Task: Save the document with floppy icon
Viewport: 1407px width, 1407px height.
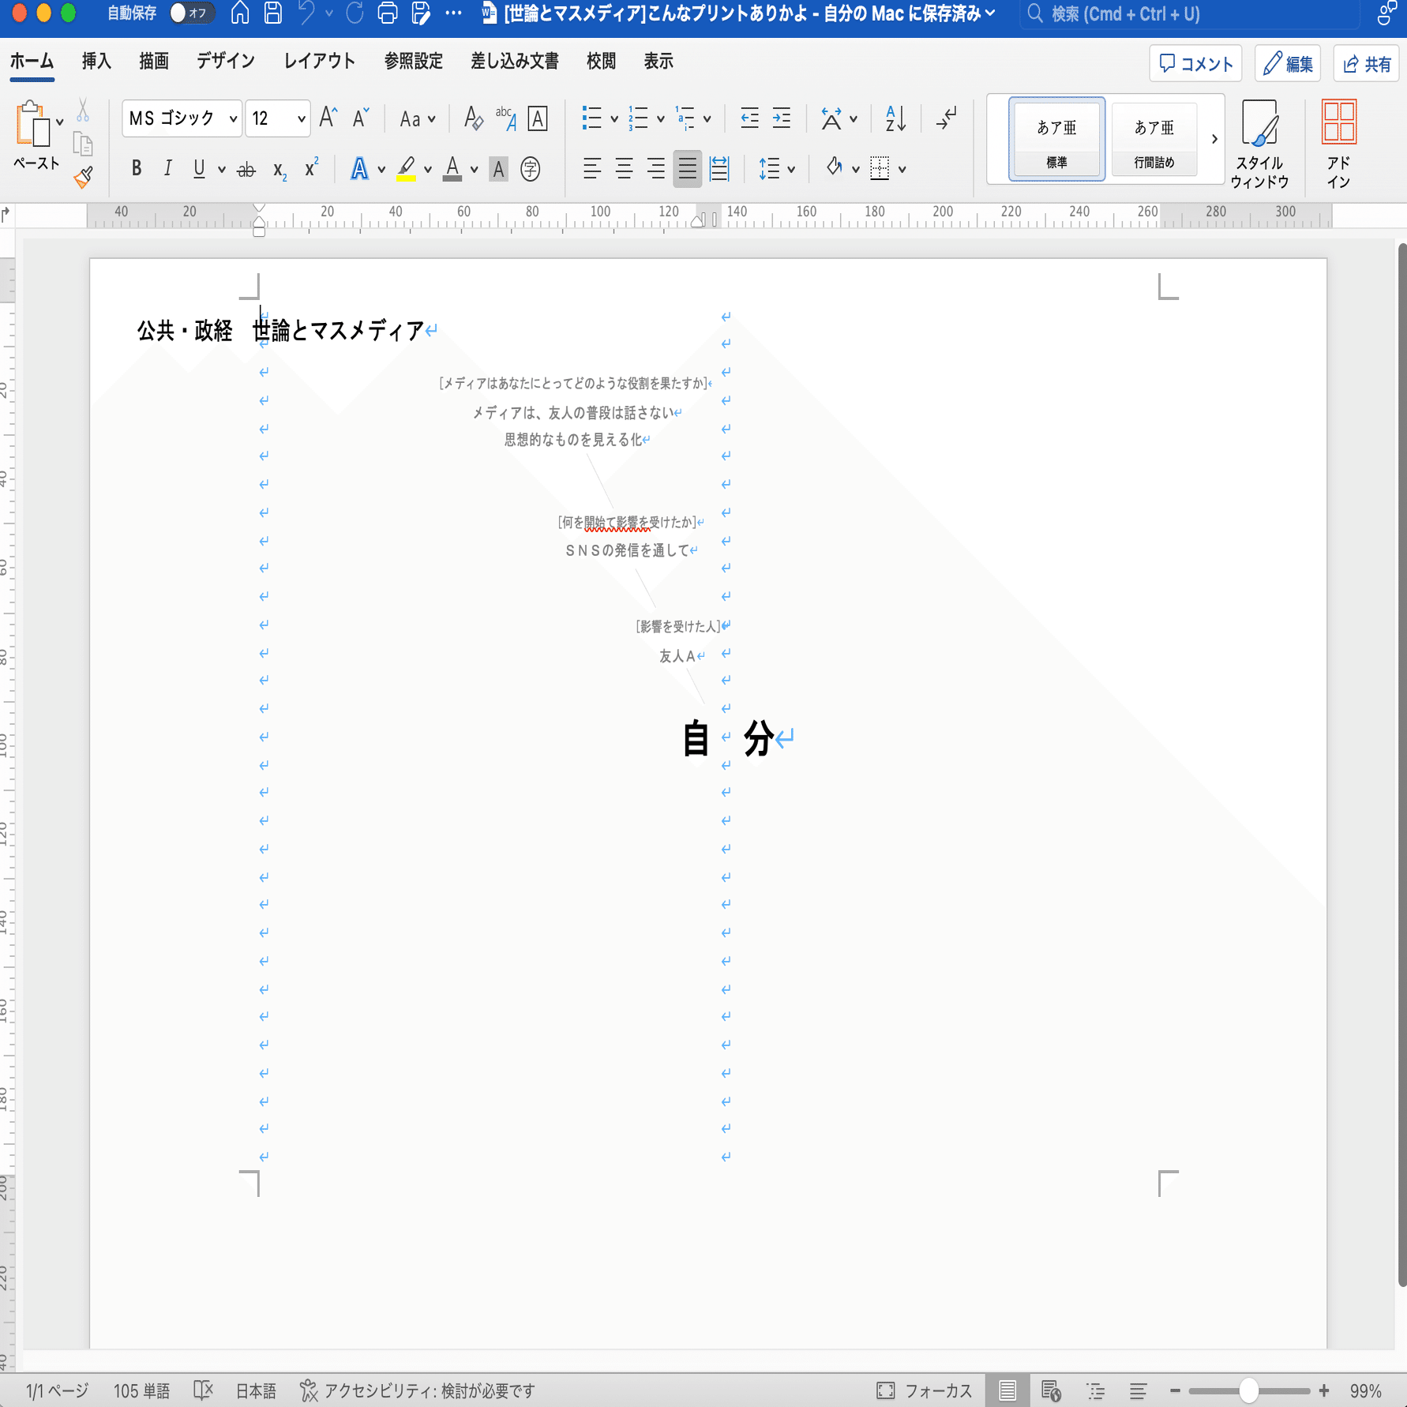Action: coord(273,13)
